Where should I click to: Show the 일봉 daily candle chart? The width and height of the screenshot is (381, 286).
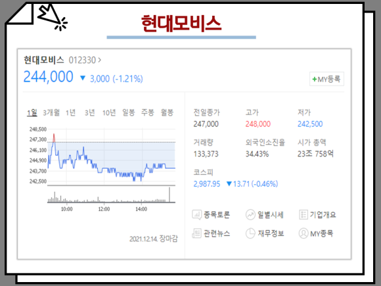128,112
